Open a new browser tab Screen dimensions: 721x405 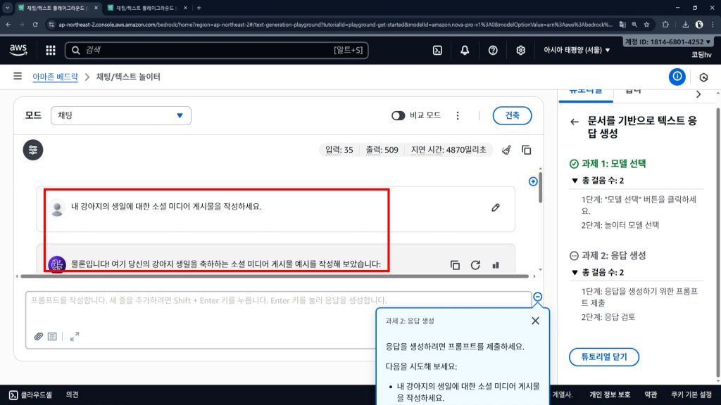point(199,8)
